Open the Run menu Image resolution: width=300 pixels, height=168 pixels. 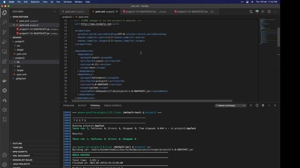58,2
